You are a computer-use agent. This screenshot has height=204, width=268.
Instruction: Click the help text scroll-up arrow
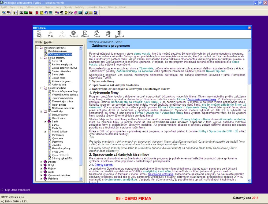coord(249,51)
